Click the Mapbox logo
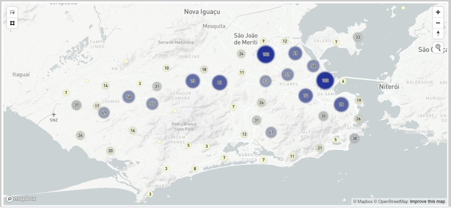The height and width of the screenshot is (208, 451). coord(21,199)
